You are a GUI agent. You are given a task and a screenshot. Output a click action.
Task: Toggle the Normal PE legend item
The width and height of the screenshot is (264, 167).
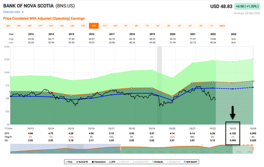coord(82,162)
